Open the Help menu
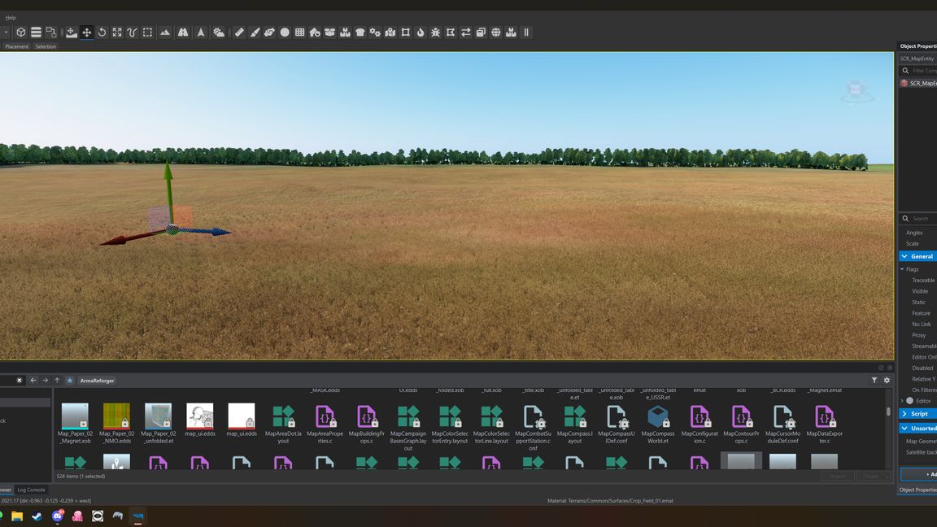 (11, 18)
